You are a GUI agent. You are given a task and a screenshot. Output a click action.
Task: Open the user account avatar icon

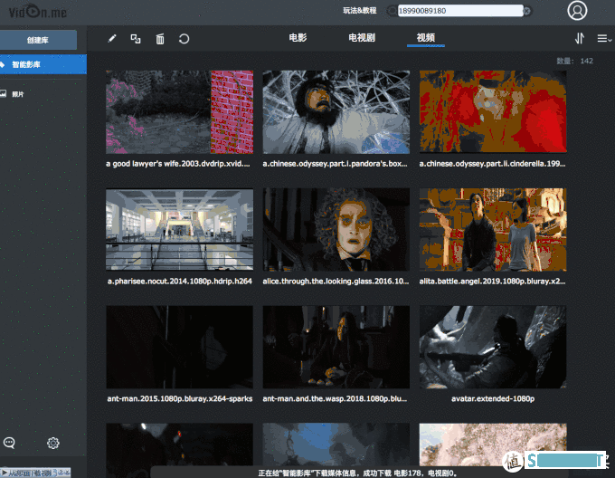[x=577, y=11]
